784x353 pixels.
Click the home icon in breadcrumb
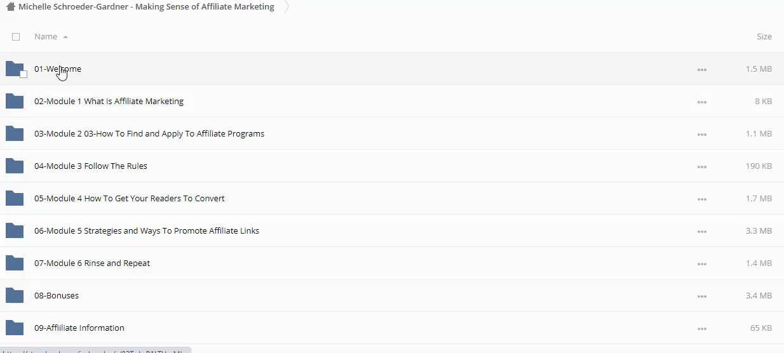point(10,7)
